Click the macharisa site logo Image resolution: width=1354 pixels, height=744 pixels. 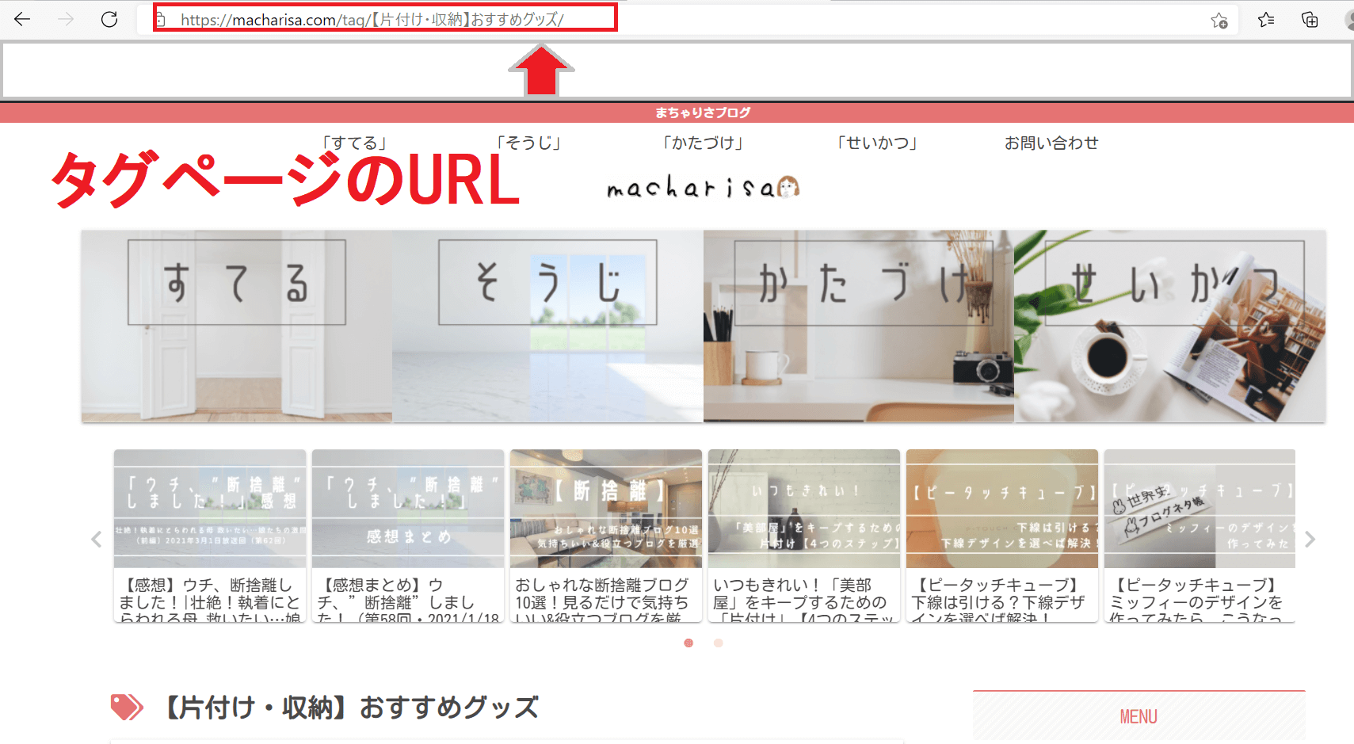click(x=703, y=188)
